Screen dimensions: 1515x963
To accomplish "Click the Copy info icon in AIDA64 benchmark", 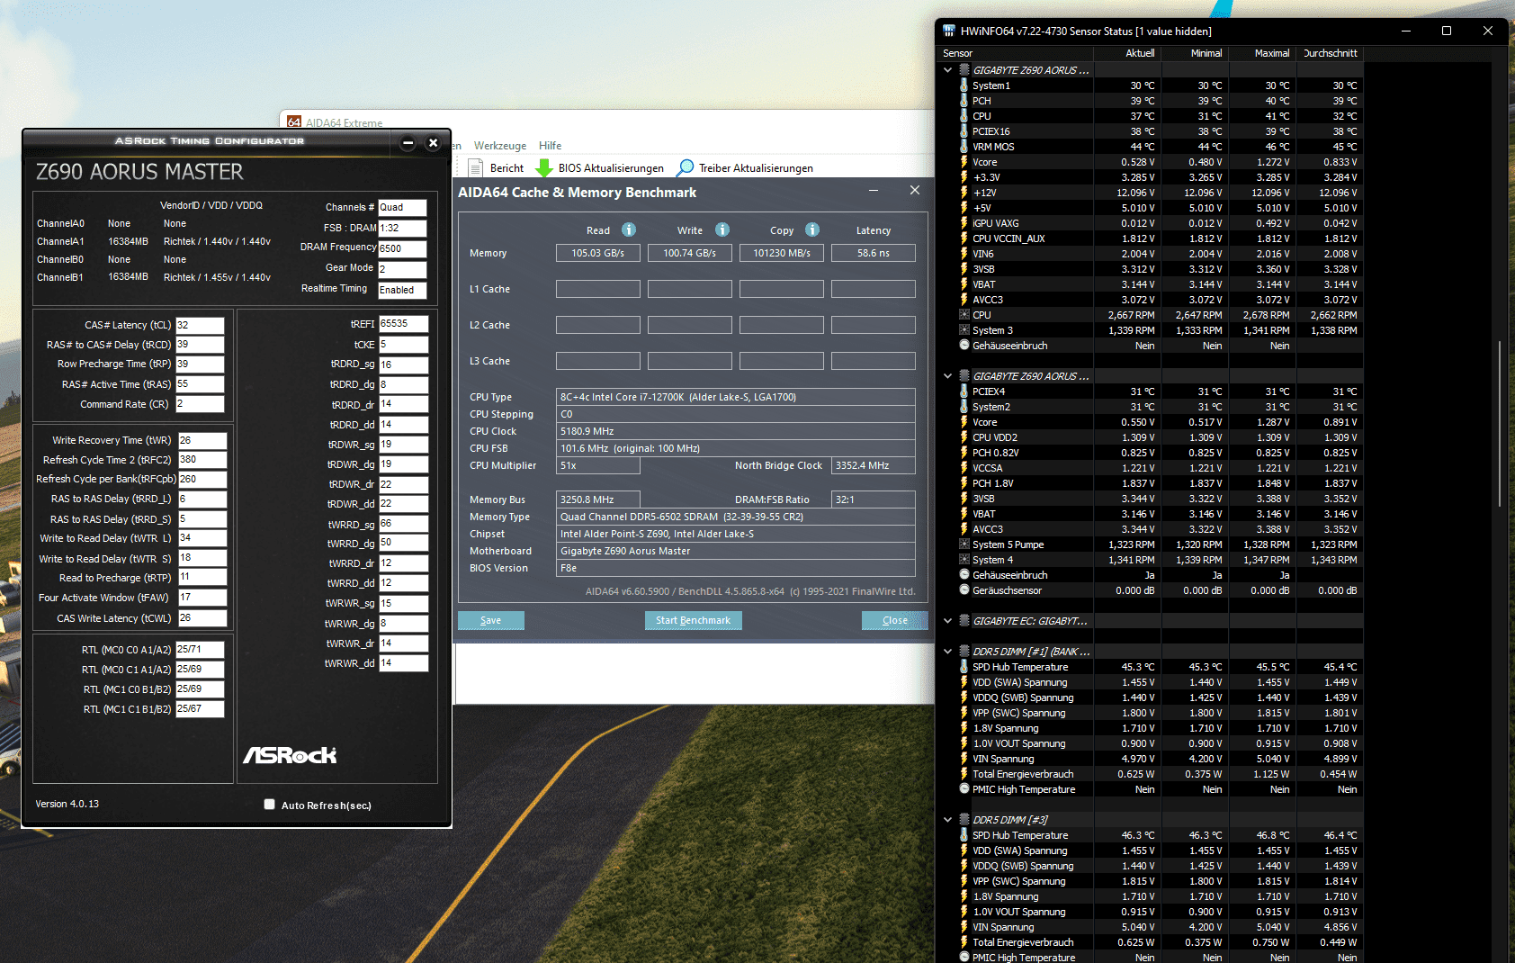I will 812,229.
